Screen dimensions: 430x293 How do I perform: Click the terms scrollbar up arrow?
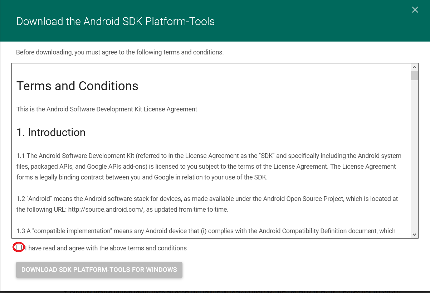pos(415,67)
